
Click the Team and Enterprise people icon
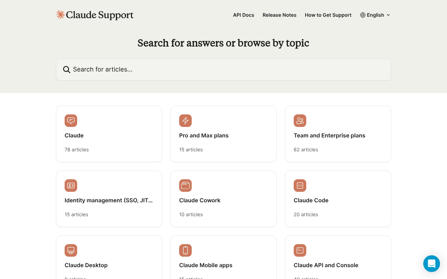(300, 121)
